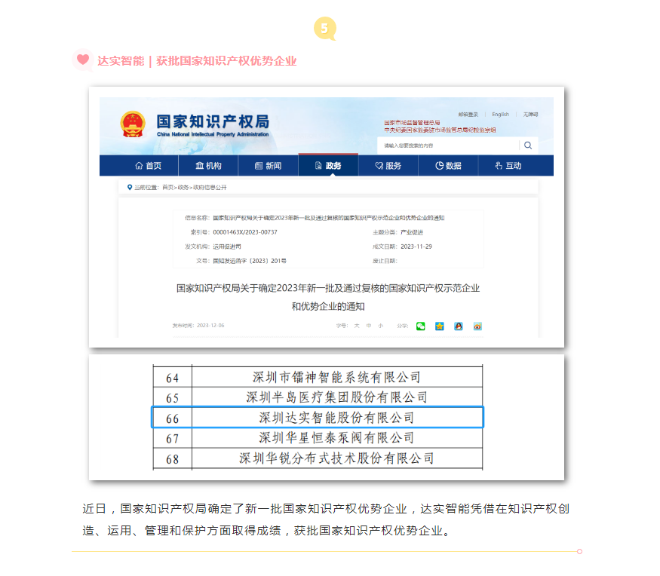Click the publish date 2023-12-06

pos(210,325)
